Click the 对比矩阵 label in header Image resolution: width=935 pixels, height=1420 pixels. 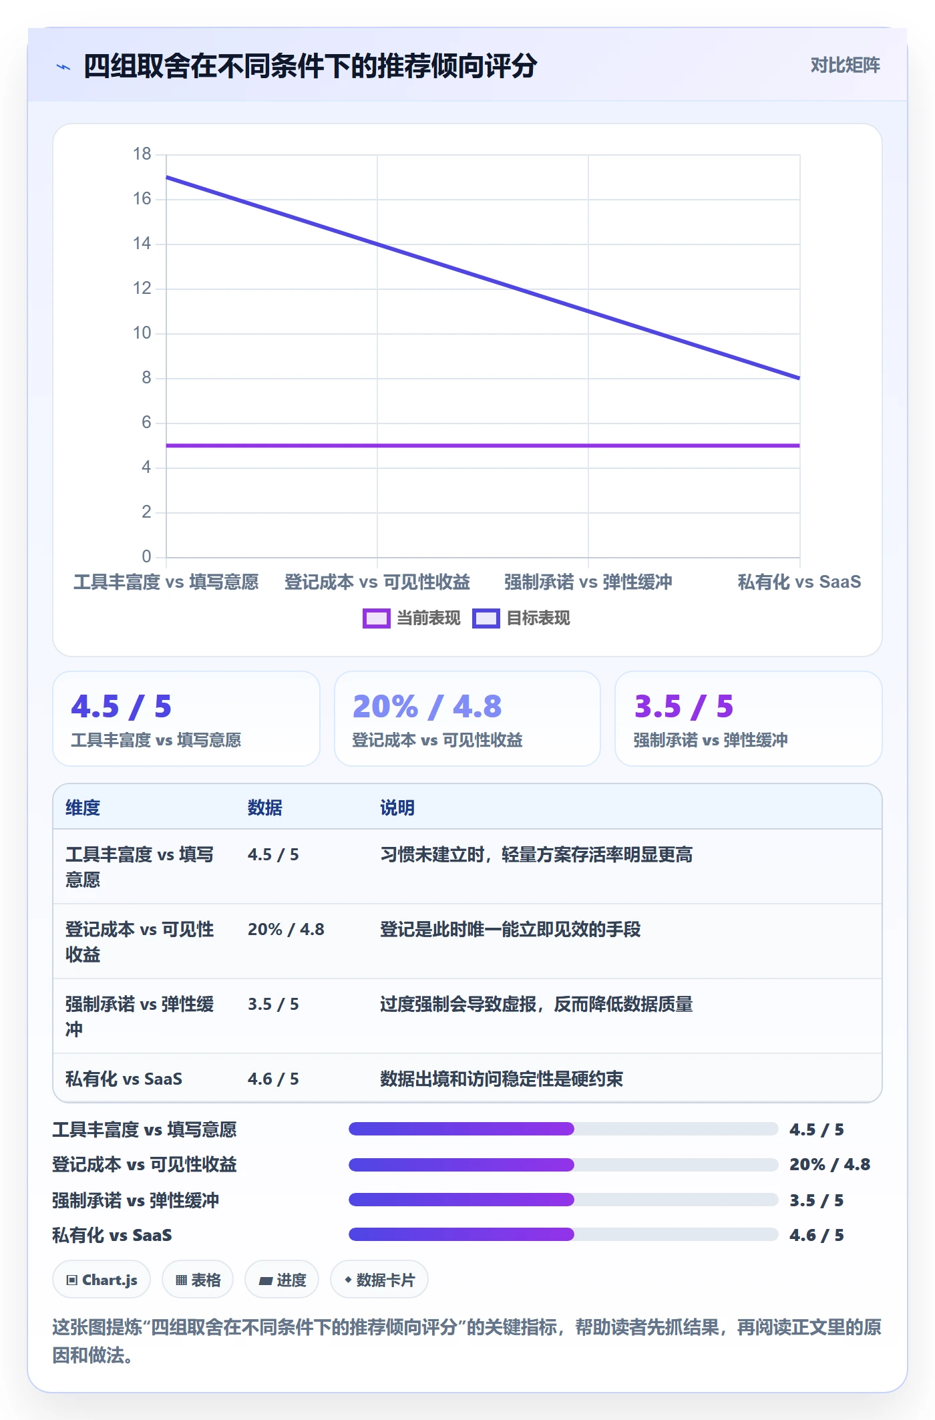845,65
